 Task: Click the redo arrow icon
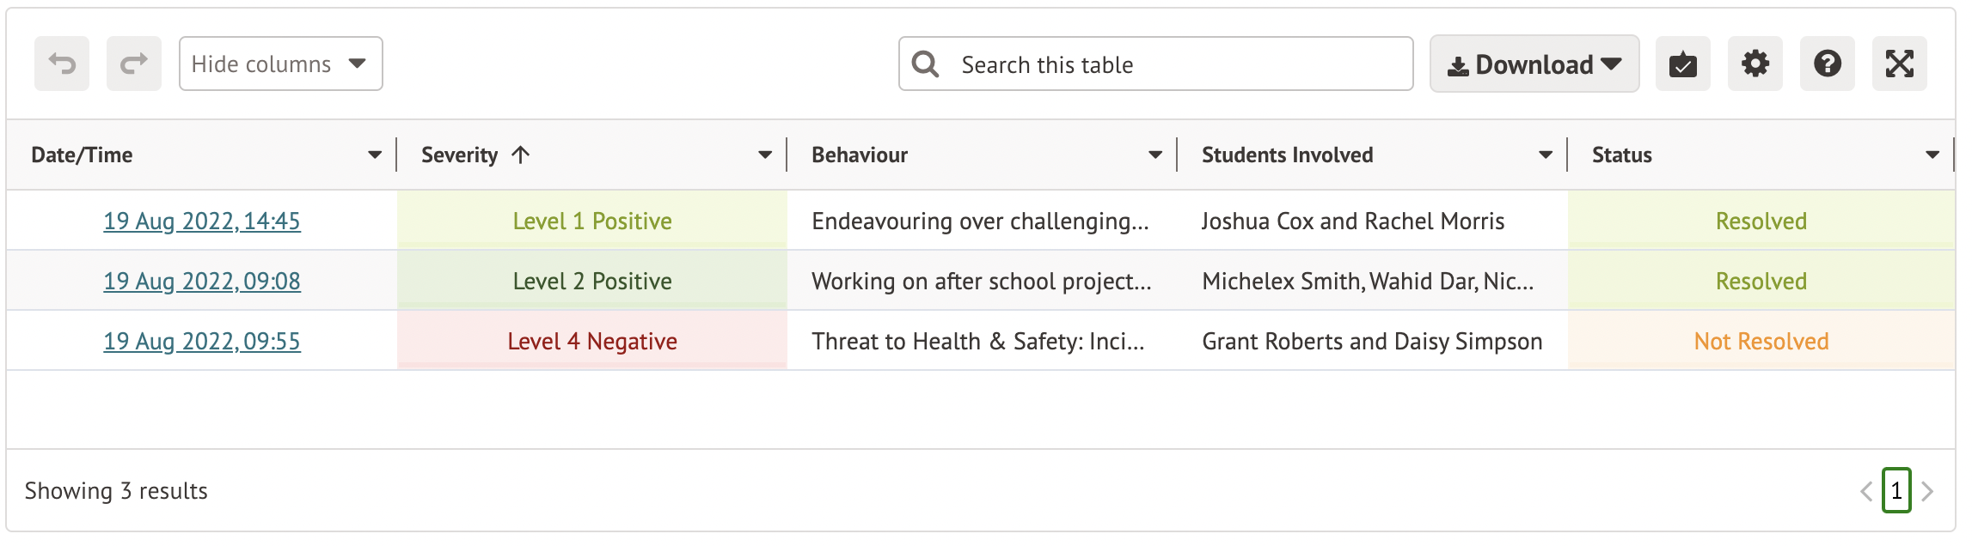(134, 64)
